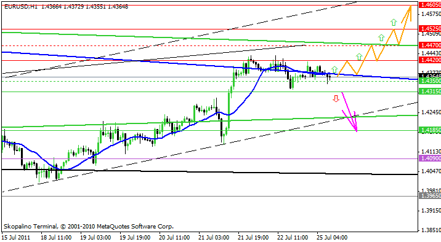This screenshot has height=242, width=441.
Task: Select the green 1.43150 price level label
Action: (x=430, y=92)
